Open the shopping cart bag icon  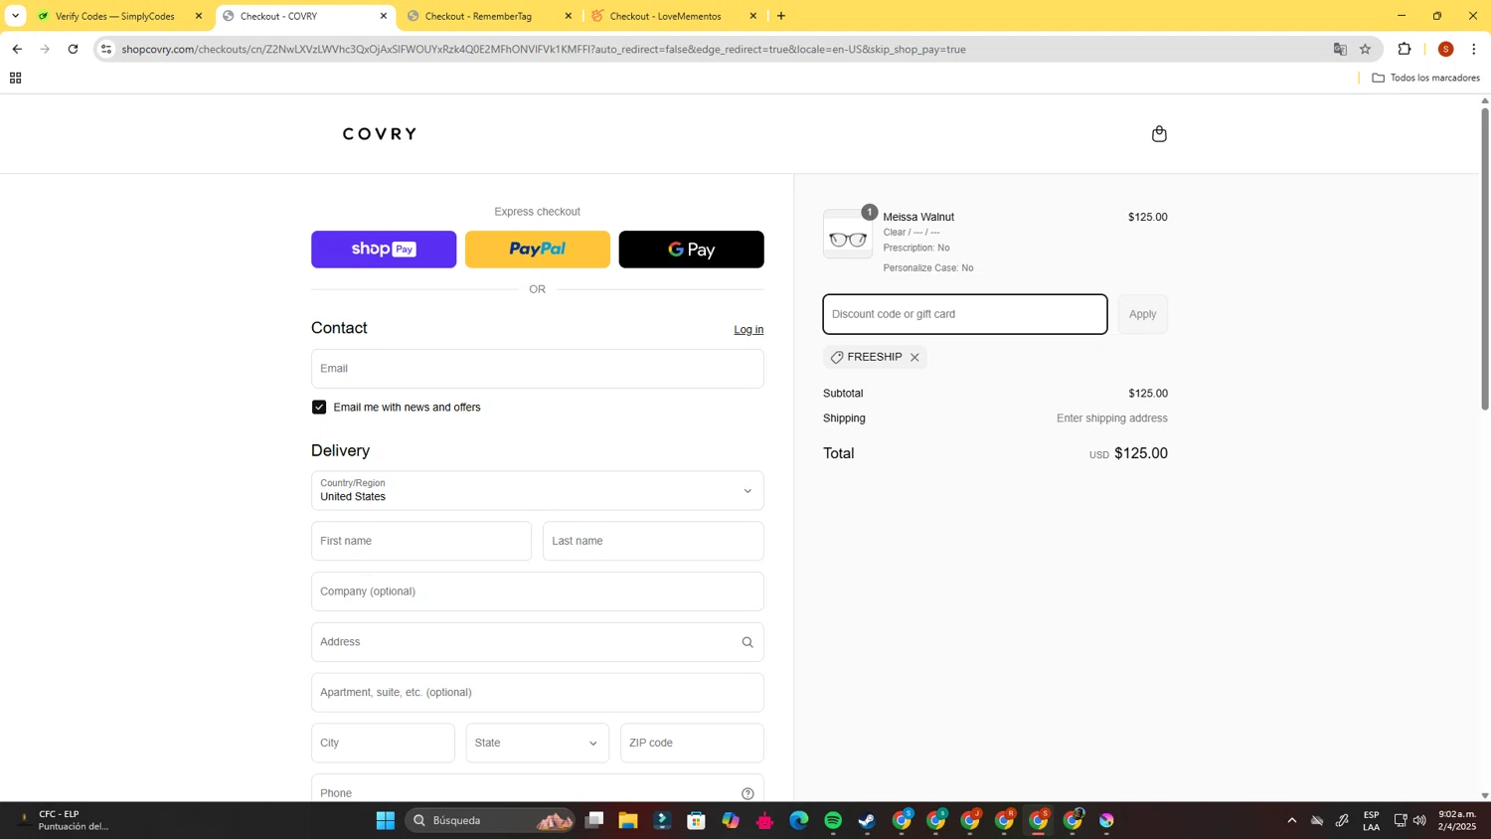[1159, 134]
